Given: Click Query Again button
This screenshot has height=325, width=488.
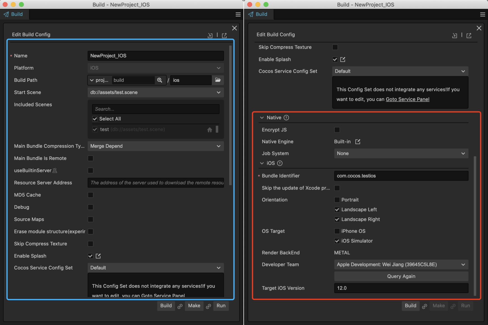Looking at the screenshot, I should click(x=401, y=276).
